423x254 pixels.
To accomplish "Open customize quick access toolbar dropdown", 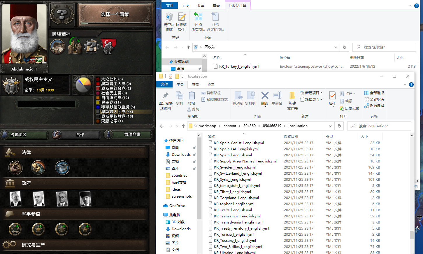I will pyautogui.click(x=182, y=76).
